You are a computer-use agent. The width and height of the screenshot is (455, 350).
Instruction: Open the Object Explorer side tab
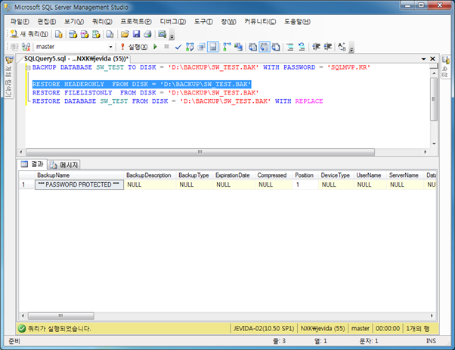click(9, 77)
